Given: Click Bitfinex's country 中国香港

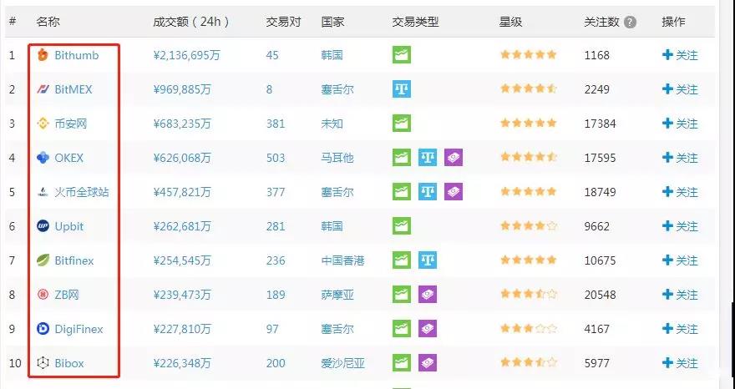Looking at the screenshot, I should (x=342, y=260).
